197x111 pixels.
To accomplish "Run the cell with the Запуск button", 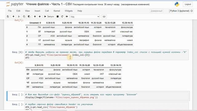I will coord(49,17).
